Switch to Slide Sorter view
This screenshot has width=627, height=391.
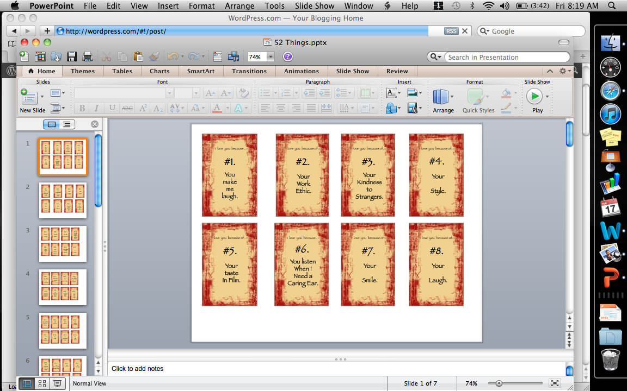[42, 383]
